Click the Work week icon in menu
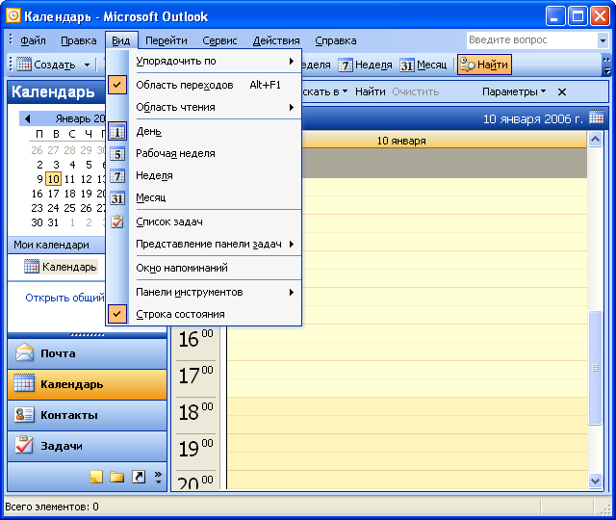 (x=117, y=154)
